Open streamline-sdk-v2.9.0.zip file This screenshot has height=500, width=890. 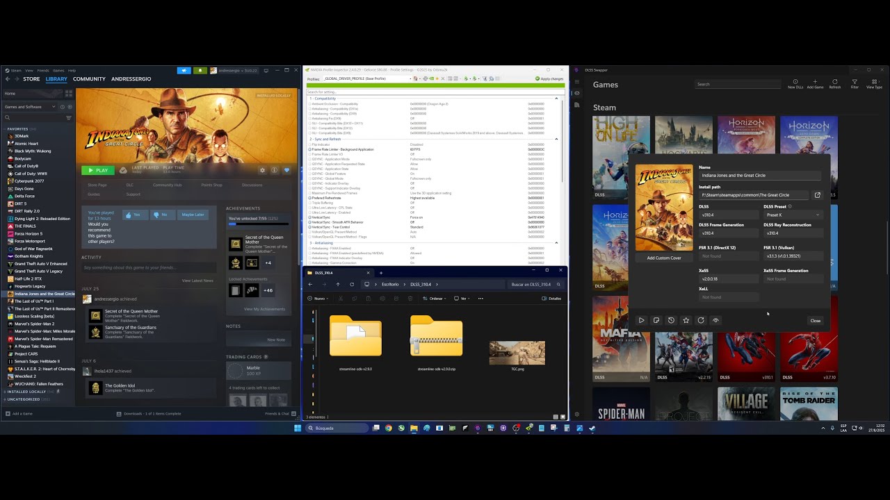436,344
